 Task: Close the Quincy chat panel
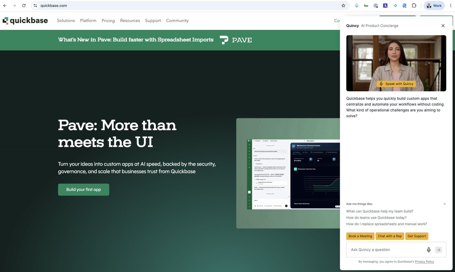[x=443, y=26]
